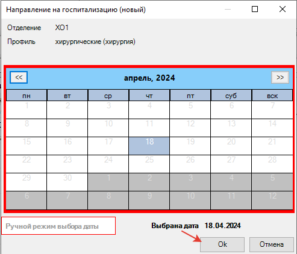Click the апрель, 2024 month header

(149, 78)
